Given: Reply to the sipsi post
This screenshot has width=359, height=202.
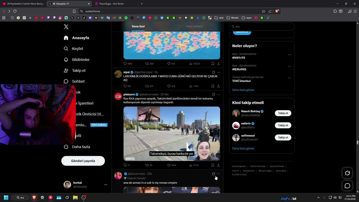Looking at the screenshot, I should click(x=127, y=86).
